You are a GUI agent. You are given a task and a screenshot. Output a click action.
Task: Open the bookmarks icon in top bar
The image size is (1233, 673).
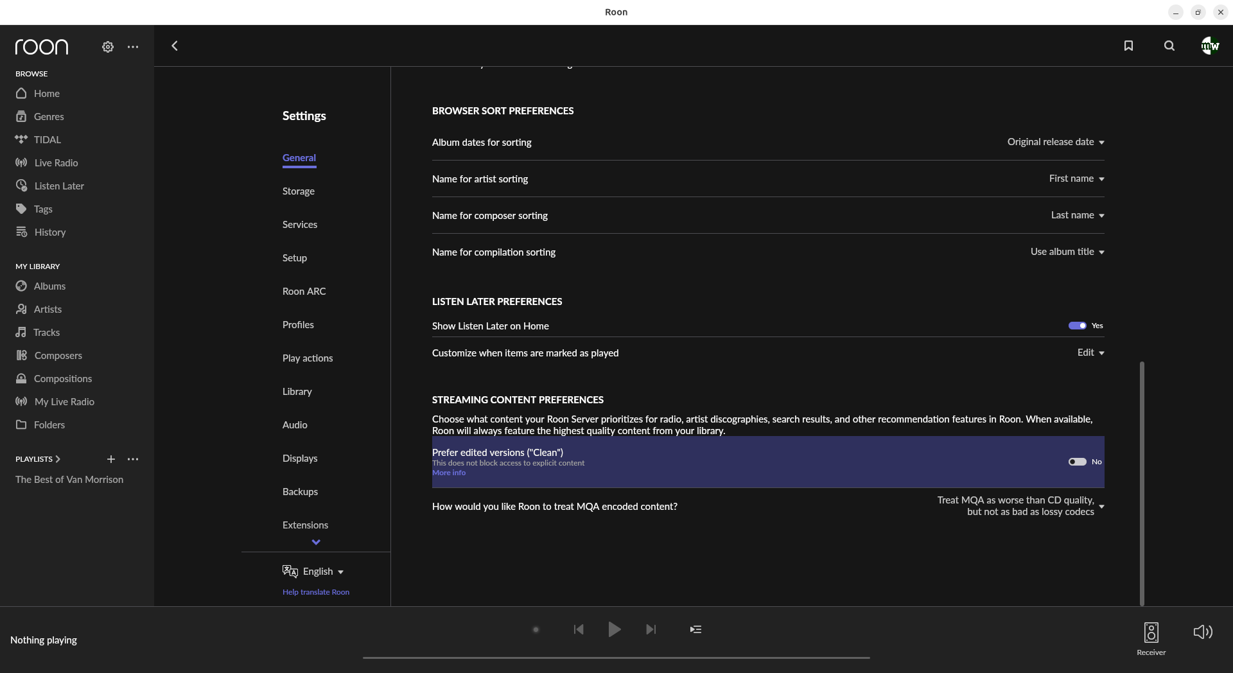tap(1128, 46)
